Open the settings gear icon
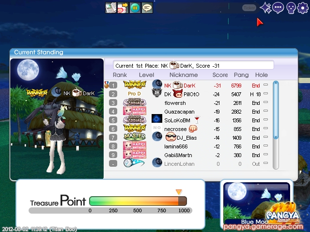Screen dimensions: 310x232 303,8
